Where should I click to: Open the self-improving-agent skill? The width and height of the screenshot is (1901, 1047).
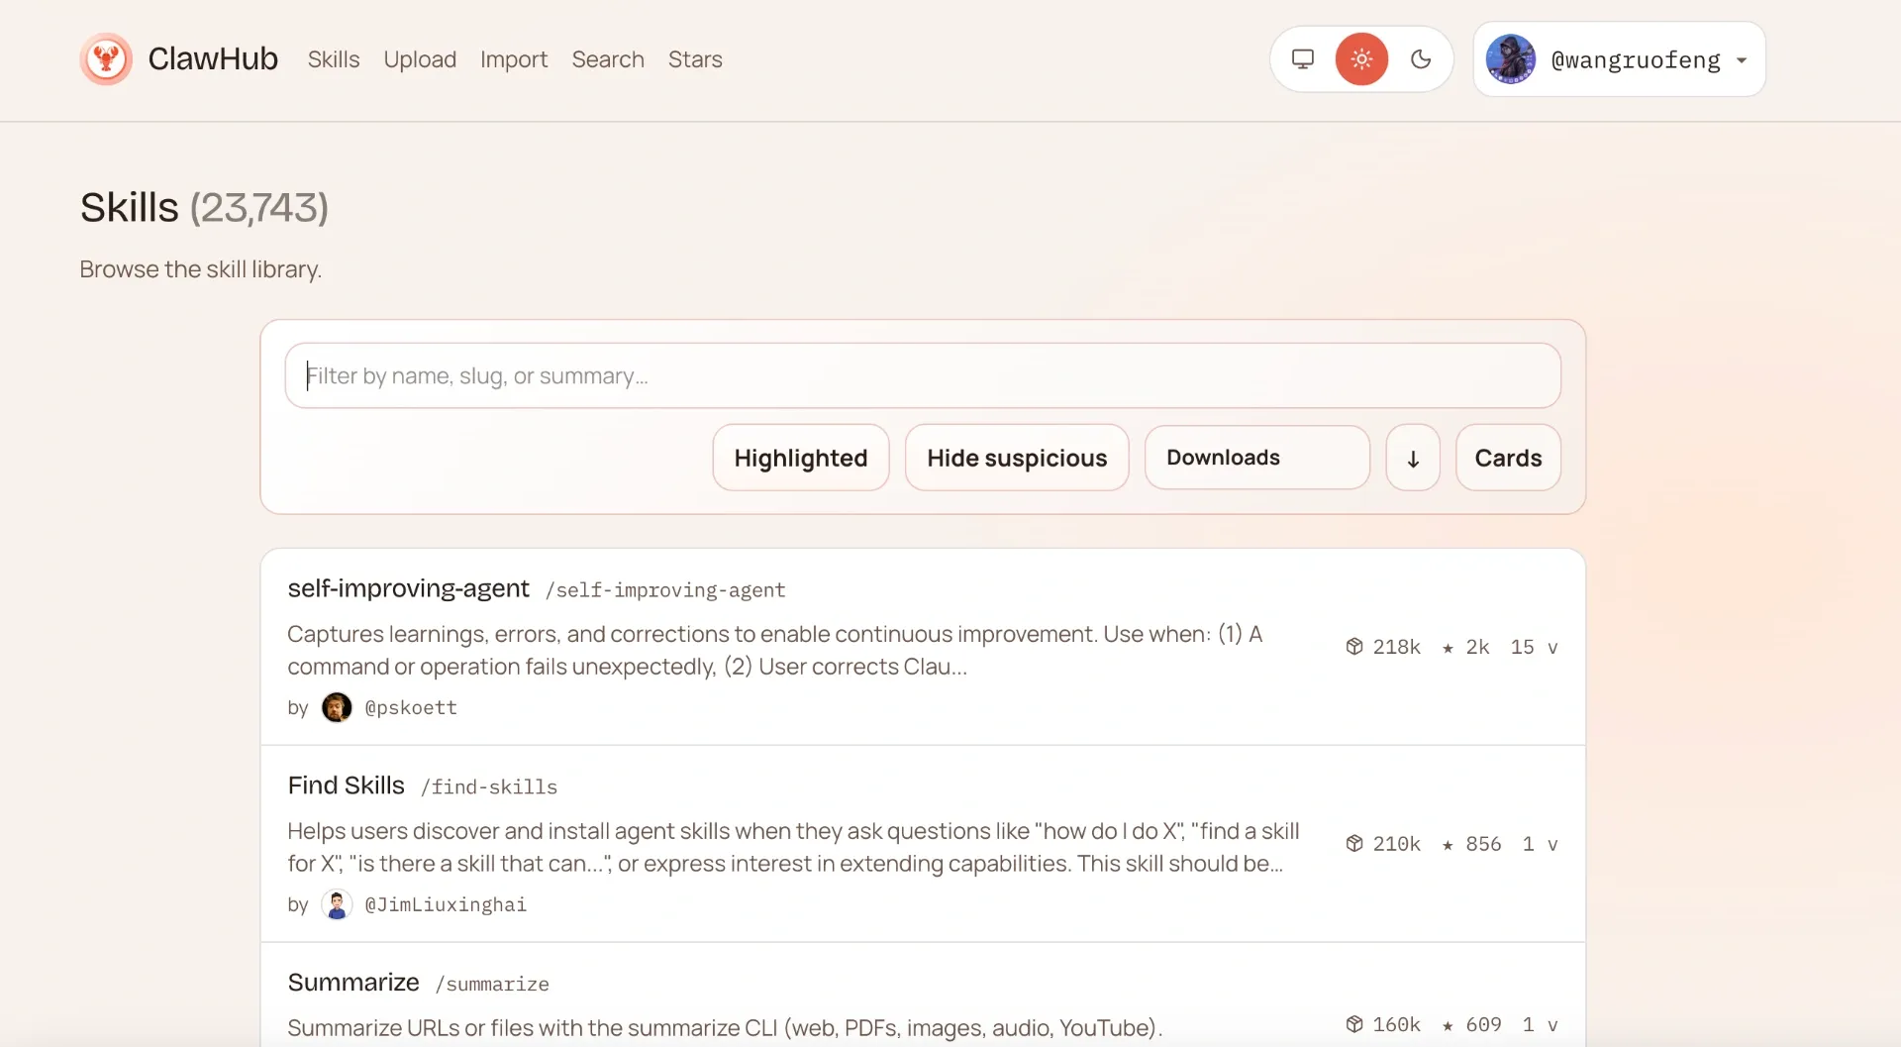tap(408, 588)
